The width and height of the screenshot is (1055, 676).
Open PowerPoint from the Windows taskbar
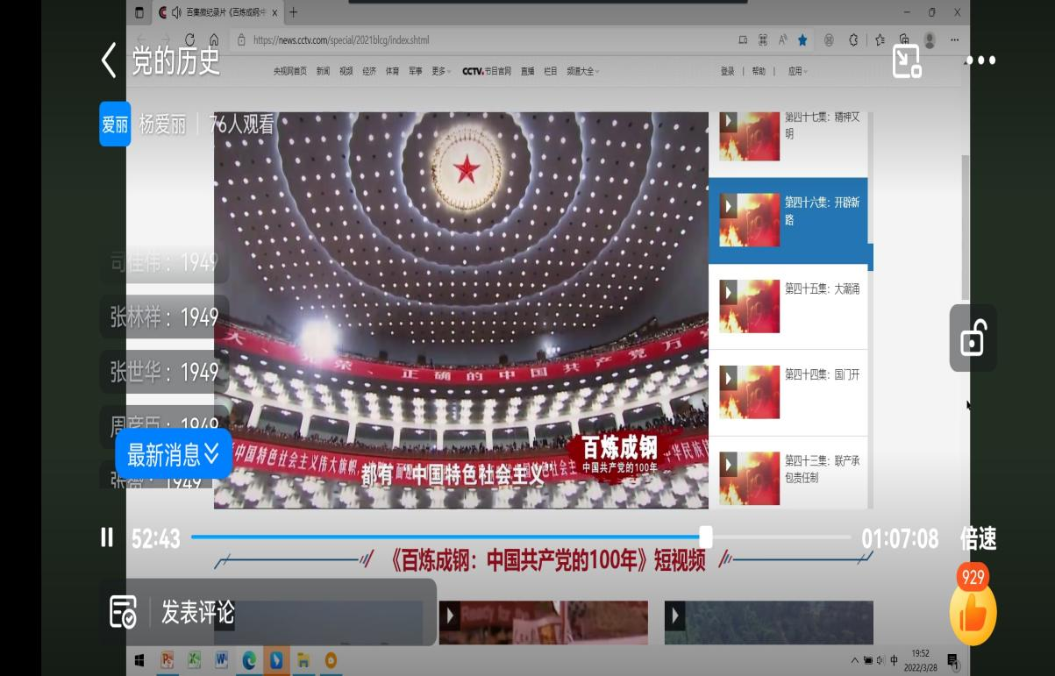click(167, 660)
